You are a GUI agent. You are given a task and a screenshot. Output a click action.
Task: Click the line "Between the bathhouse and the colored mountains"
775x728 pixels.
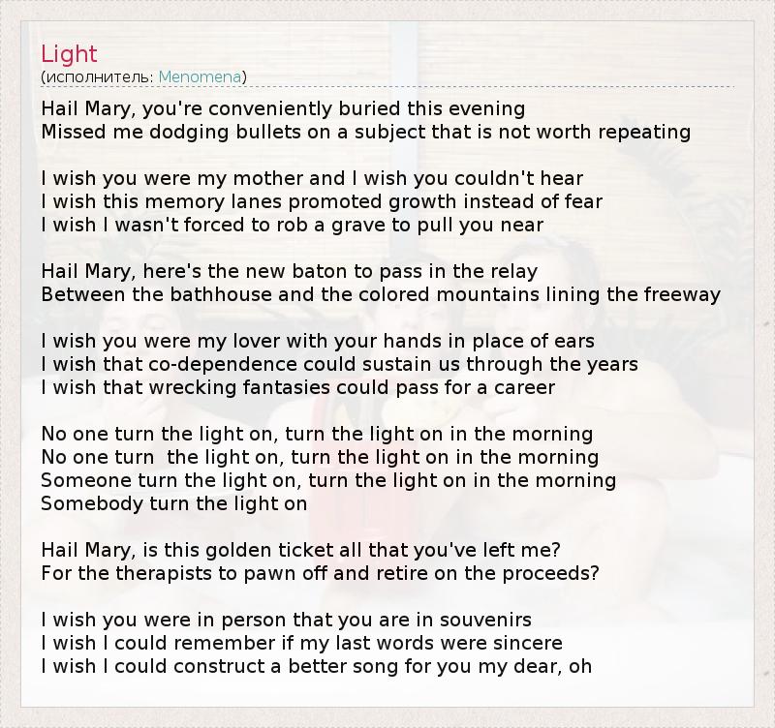[381, 294]
